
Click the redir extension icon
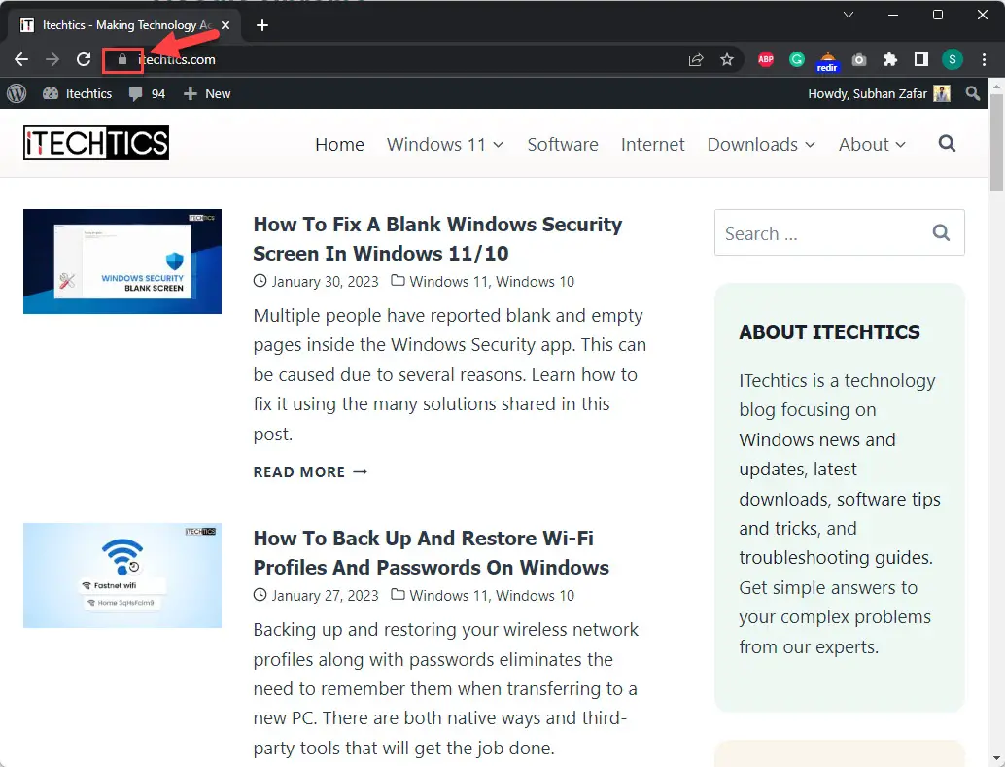pos(827,61)
